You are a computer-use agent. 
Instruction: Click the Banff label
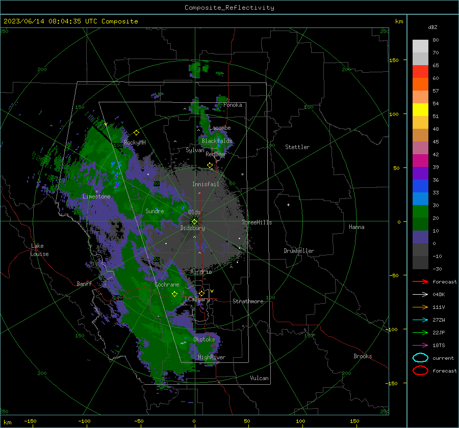pyautogui.click(x=84, y=283)
